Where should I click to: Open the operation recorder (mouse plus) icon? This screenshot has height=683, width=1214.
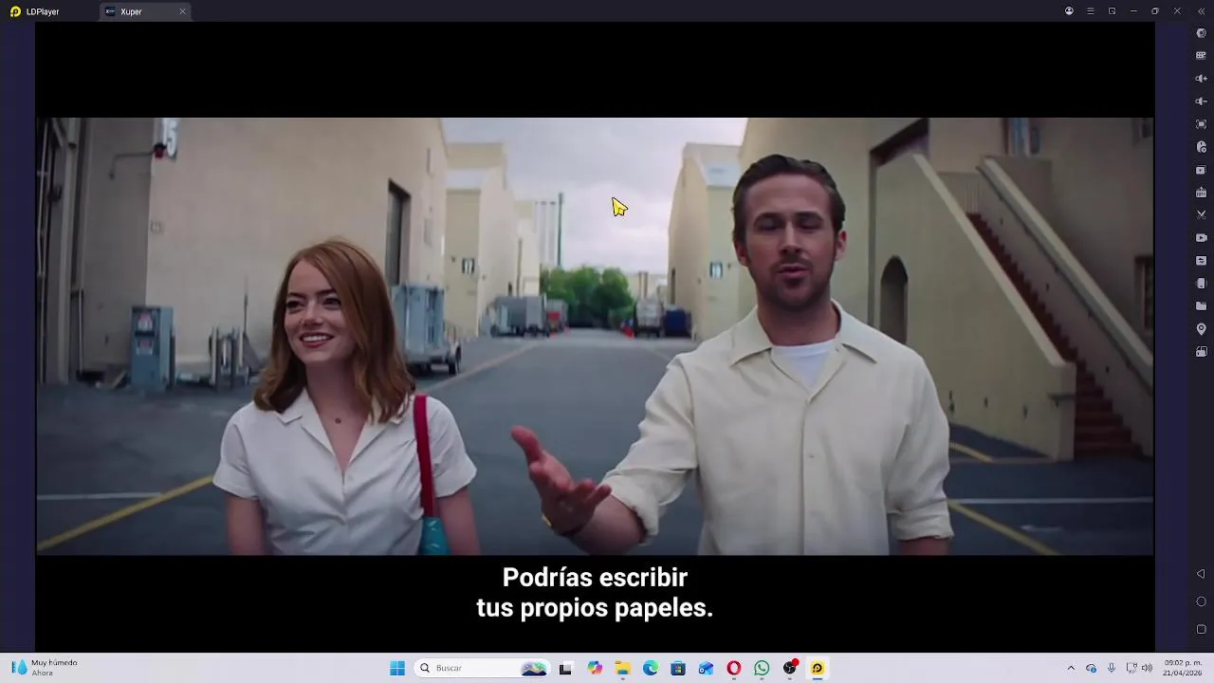[x=1201, y=147]
